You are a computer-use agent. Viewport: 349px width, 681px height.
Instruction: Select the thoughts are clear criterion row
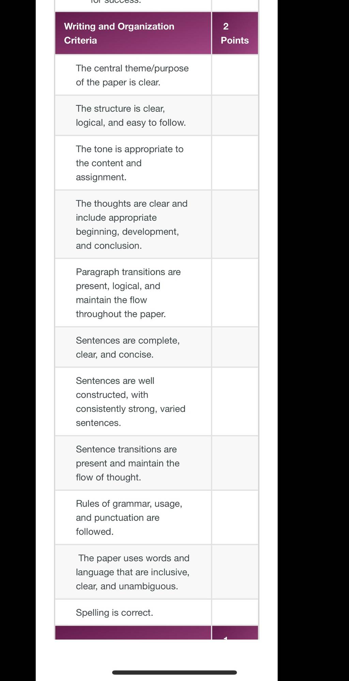pyautogui.click(x=133, y=224)
